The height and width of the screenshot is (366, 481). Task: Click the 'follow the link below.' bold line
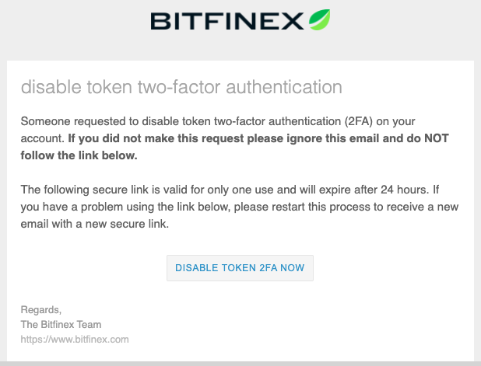click(x=79, y=155)
